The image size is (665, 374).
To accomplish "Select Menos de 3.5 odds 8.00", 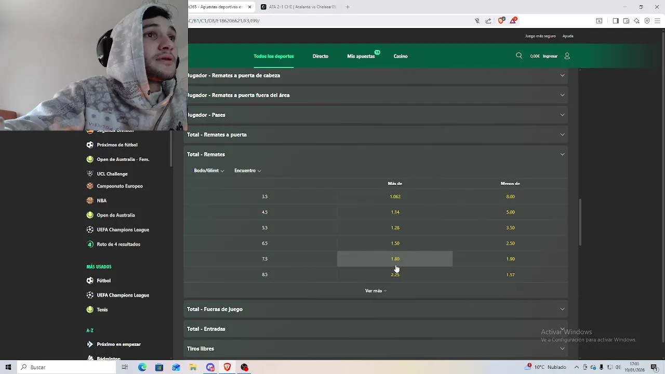I will (510, 196).
